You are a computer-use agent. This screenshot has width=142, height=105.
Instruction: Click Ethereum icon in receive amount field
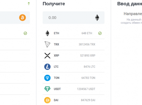point(97,18)
